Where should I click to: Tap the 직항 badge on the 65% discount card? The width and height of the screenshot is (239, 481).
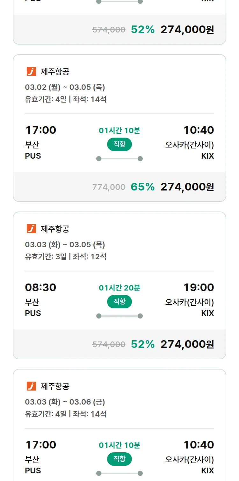click(x=119, y=144)
